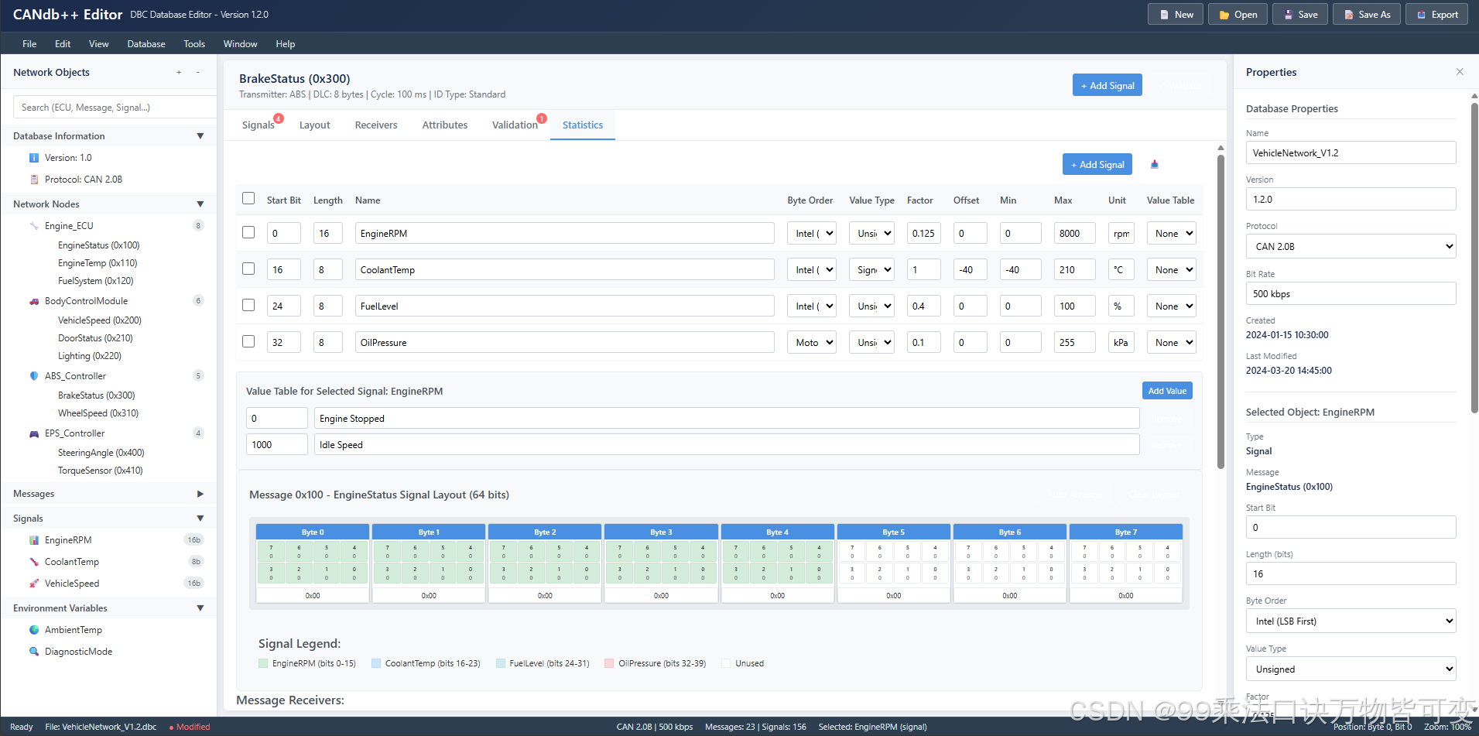This screenshot has width=1479, height=736.
Task: Open Byte Order dropdown in Properties panel
Action: click(x=1351, y=621)
